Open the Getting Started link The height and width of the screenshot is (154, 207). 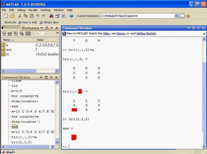pyautogui.click(x=146, y=33)
